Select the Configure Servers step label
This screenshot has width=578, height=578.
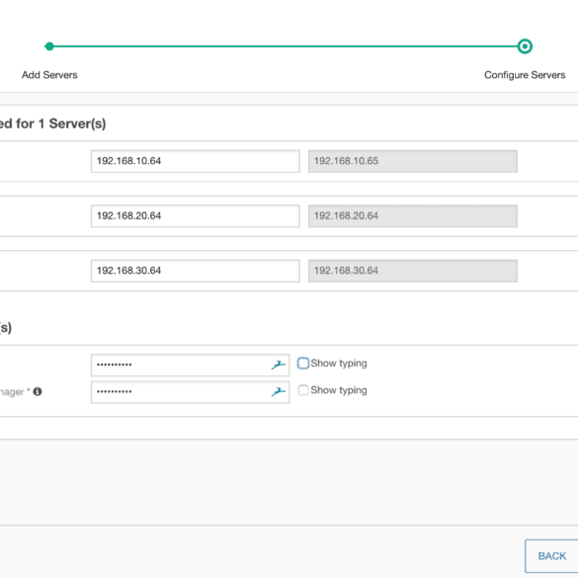(x=525, y=75)
